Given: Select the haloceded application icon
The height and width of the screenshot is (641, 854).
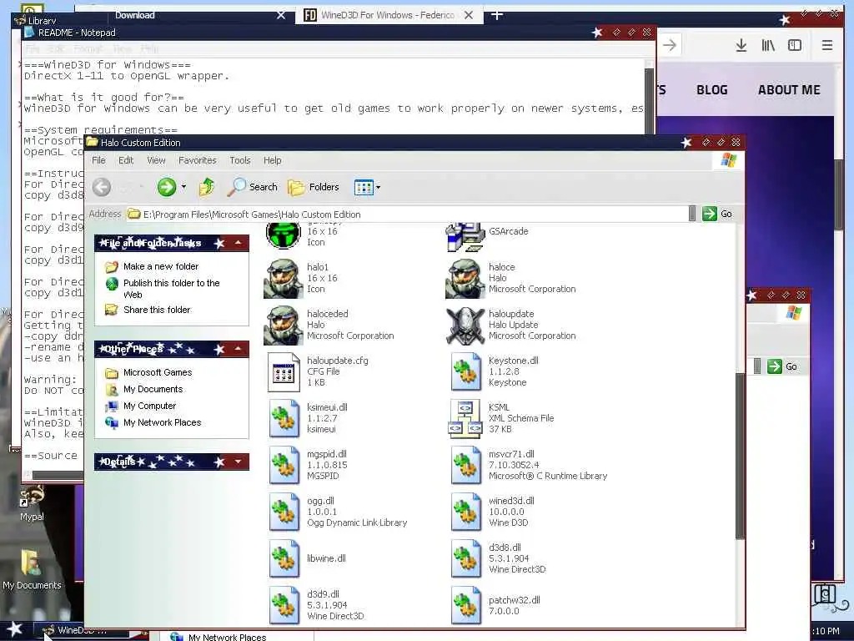Looking at the screenshot, I should 283,326.
